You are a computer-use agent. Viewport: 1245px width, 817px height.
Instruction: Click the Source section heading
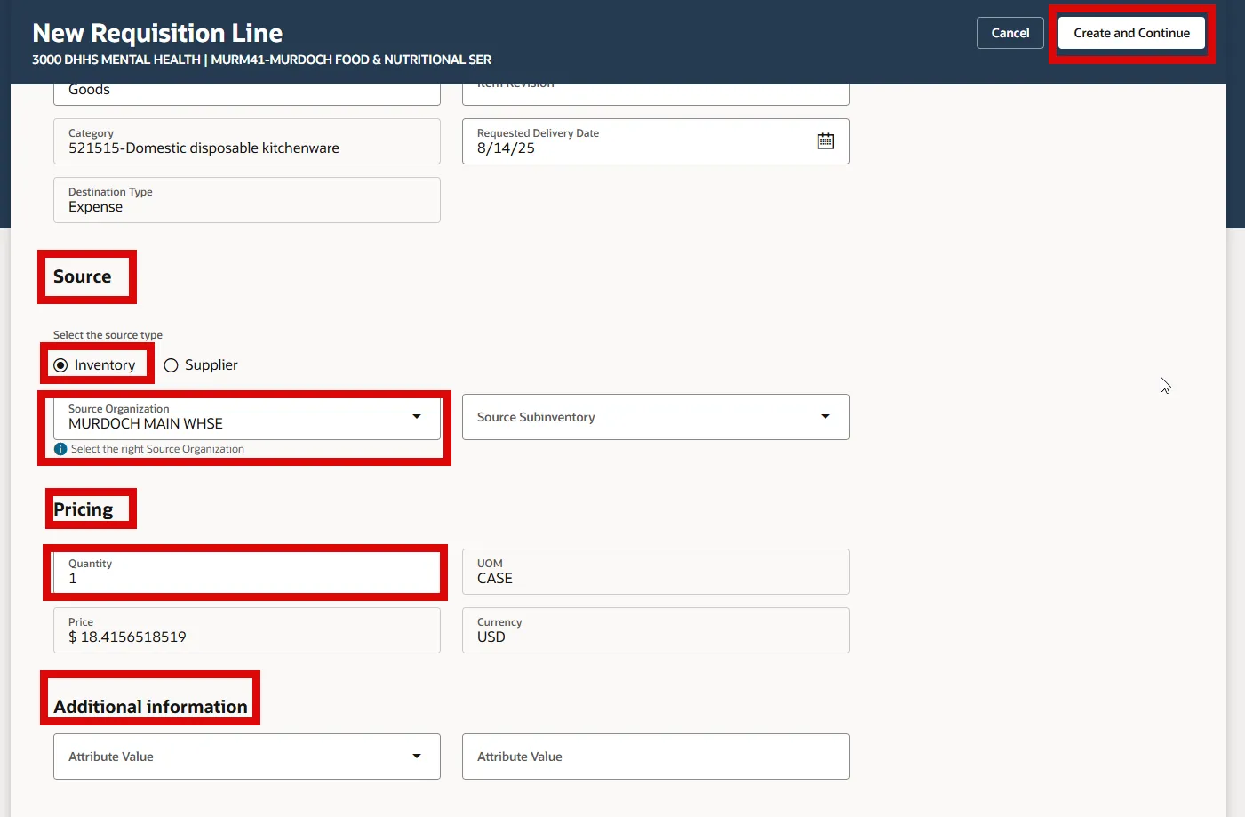click(x=83, y=276)
